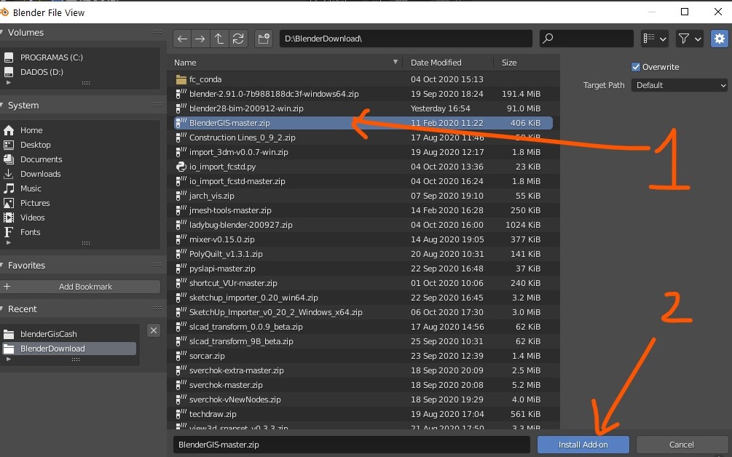Image resolution: width=732 pixels, height=457 pixels.
Task: Go forward to next folder
Action: (x=200, y=39)
